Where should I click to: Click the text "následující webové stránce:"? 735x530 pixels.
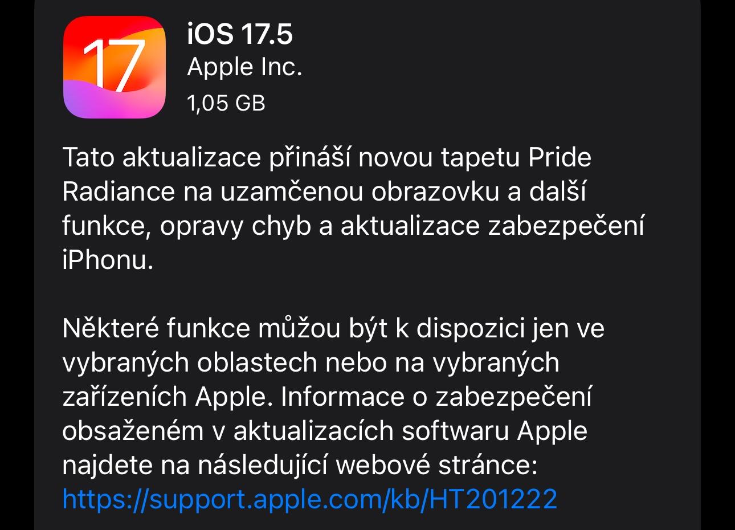point(368,465)
